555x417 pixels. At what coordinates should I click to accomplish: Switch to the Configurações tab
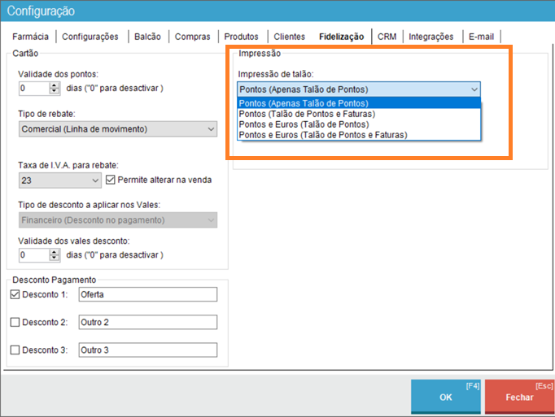(x=90, y=37)
